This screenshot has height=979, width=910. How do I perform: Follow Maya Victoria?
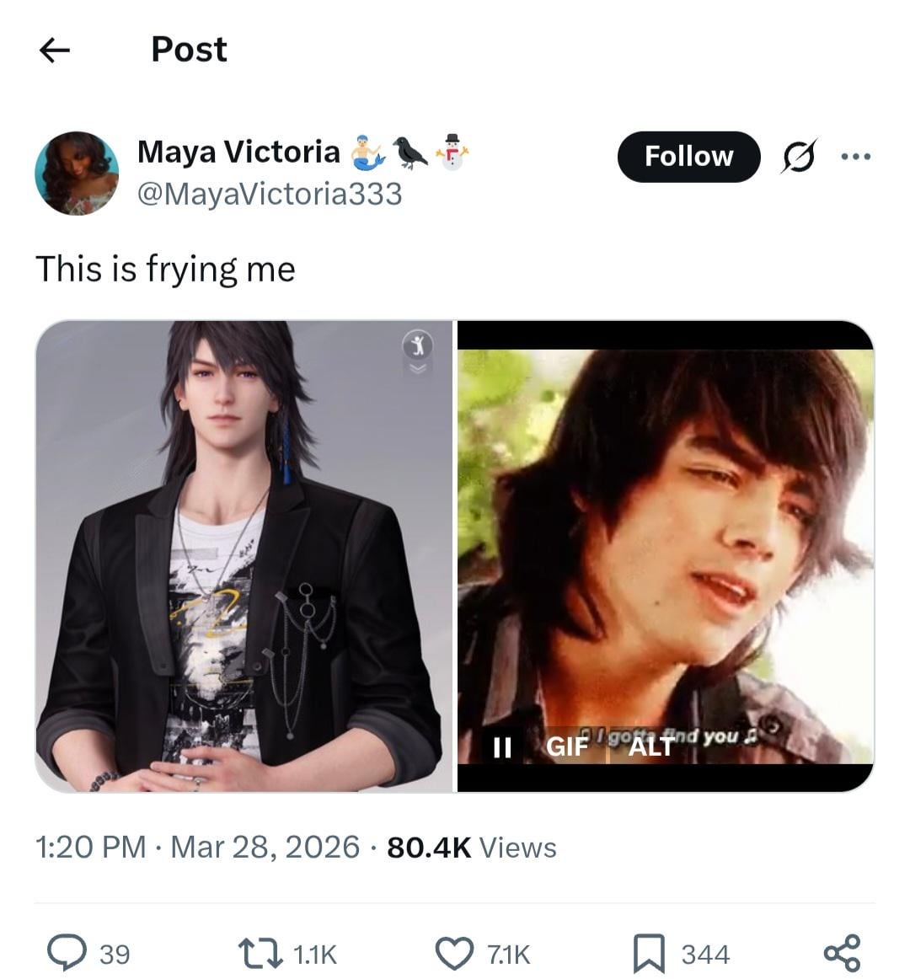(x=688, y=157)
